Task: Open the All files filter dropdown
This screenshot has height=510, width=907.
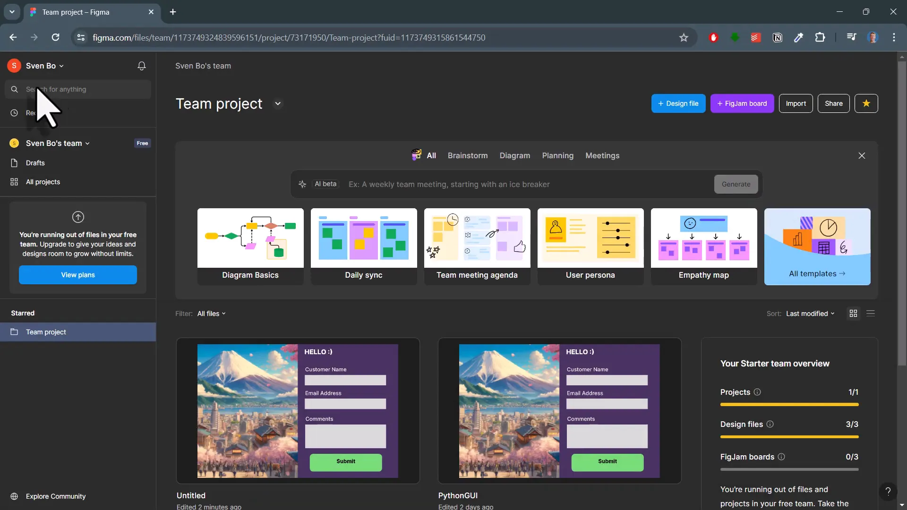Action: [x=211, y=313]
